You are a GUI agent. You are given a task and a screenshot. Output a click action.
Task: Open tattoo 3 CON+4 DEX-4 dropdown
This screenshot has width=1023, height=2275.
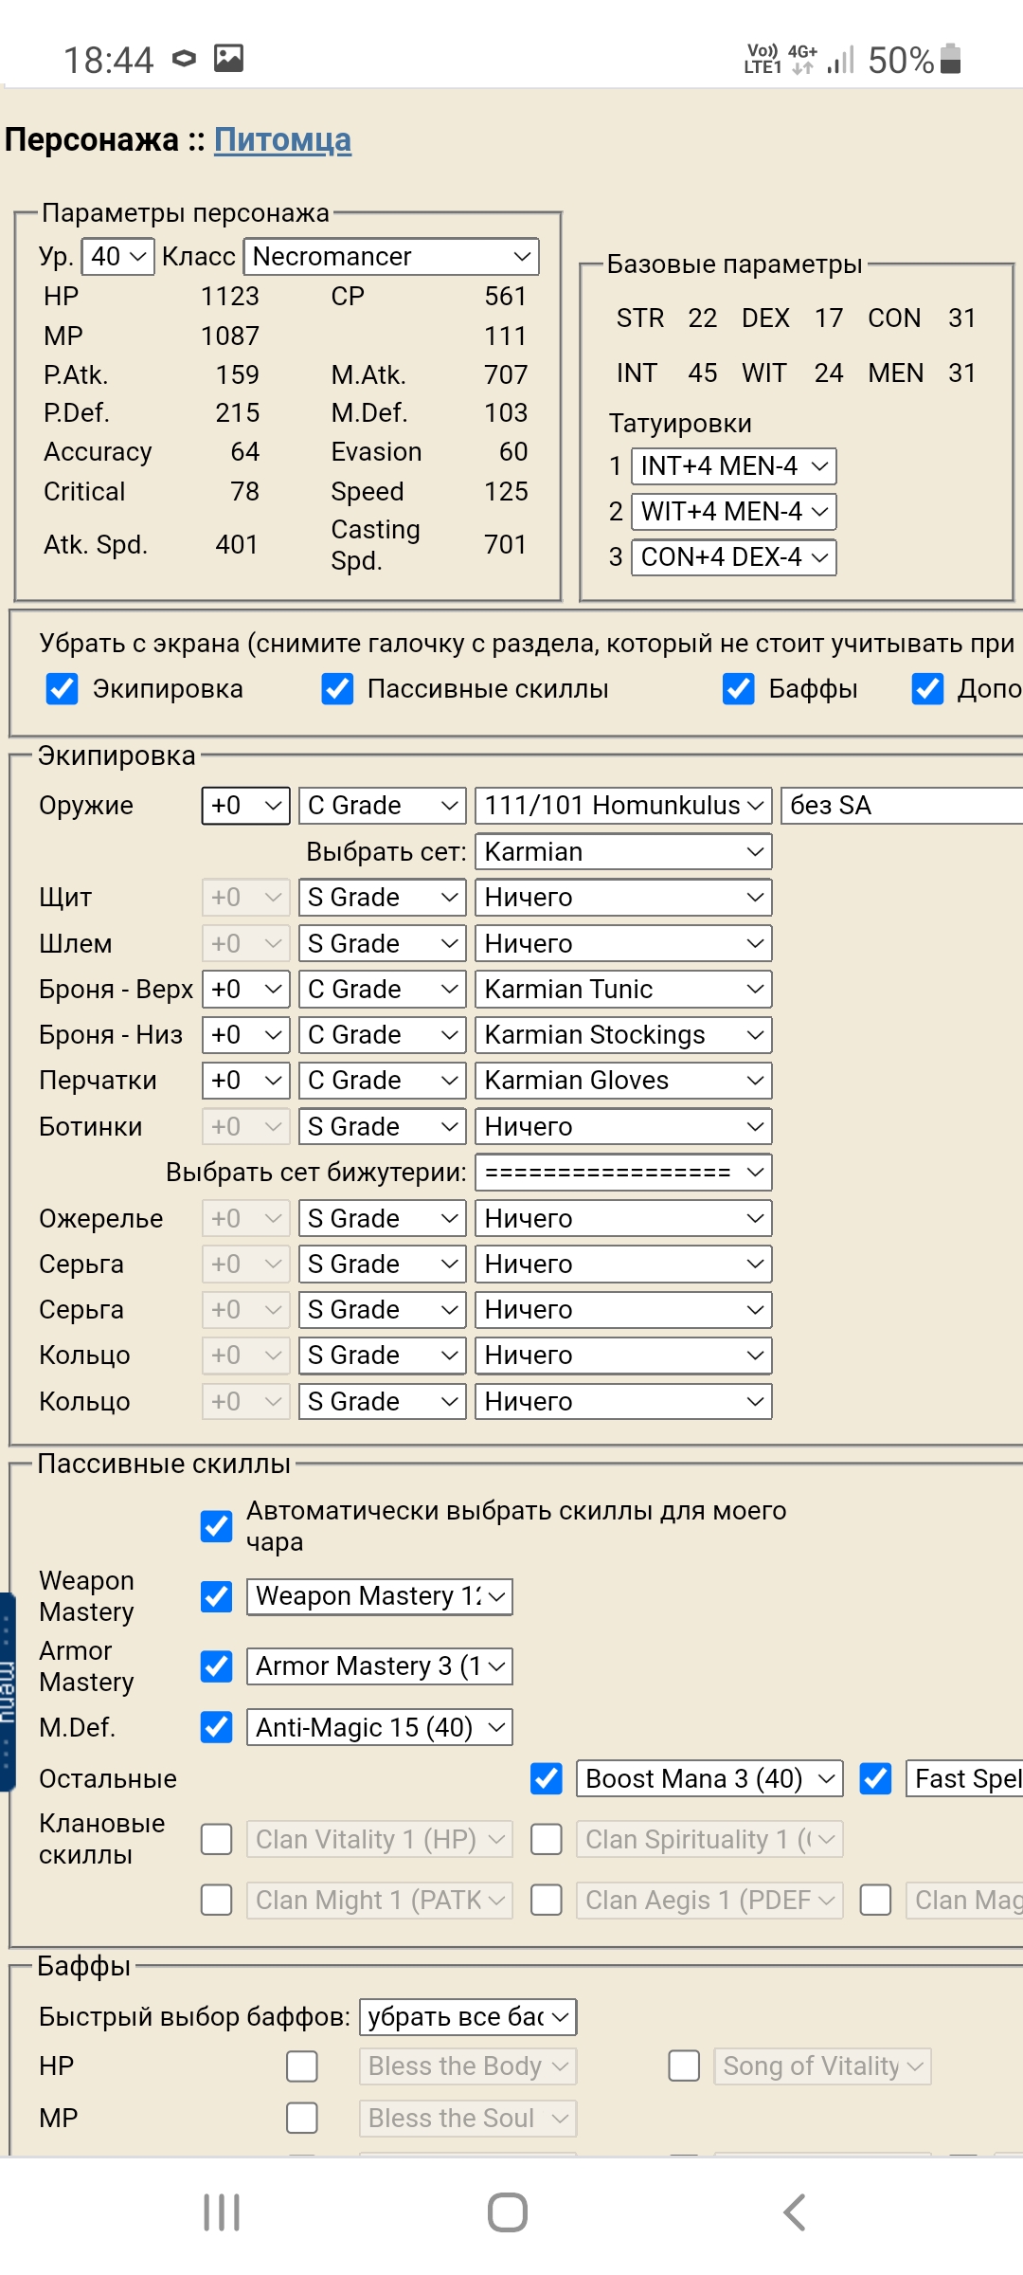click(734, 557)
